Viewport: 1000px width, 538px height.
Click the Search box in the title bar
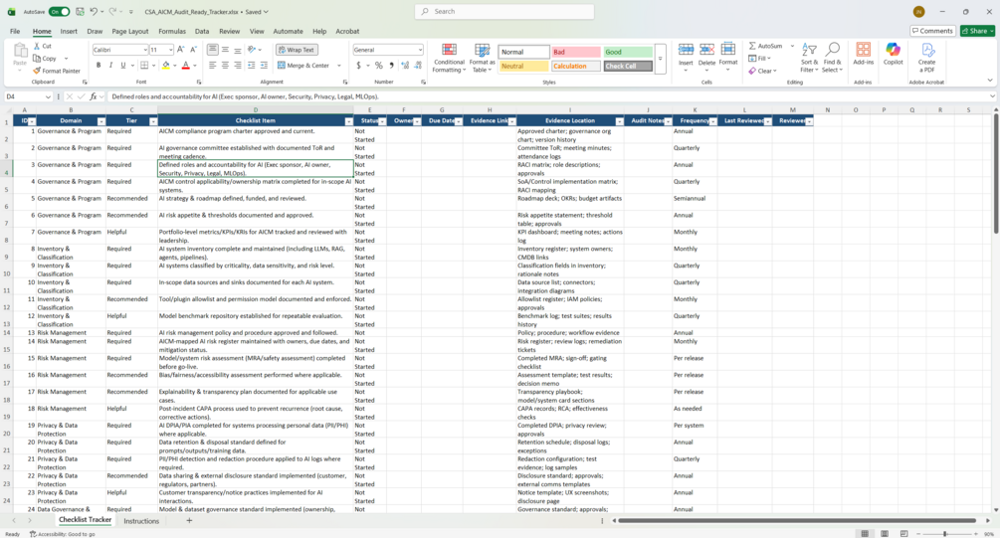[504, 12]
